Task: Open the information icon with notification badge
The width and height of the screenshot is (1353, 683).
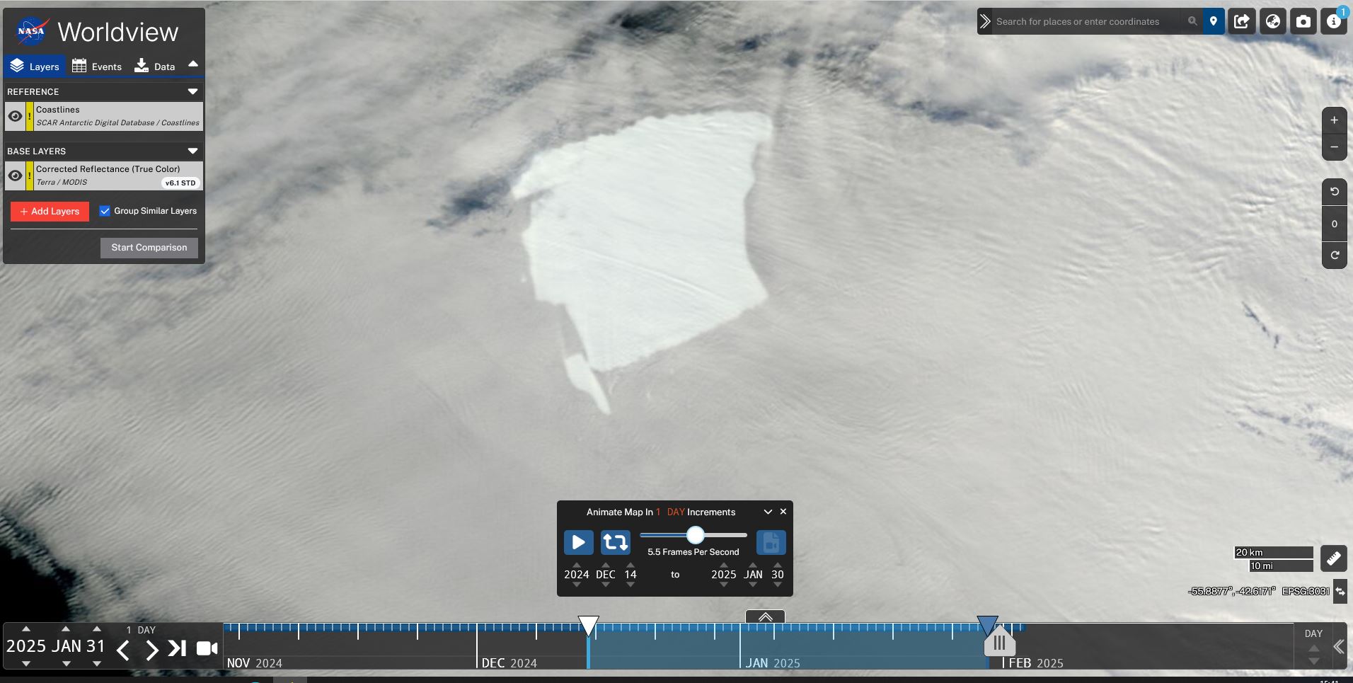Action: click(1333, 21)
